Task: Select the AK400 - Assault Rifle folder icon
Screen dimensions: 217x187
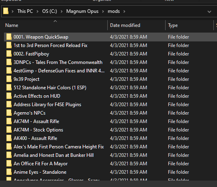Action: [x=9, y=138]
